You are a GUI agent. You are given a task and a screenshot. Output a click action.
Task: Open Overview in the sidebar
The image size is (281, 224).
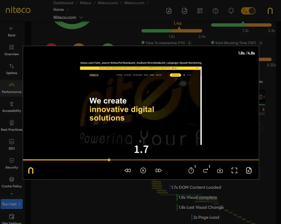[11, 50]
